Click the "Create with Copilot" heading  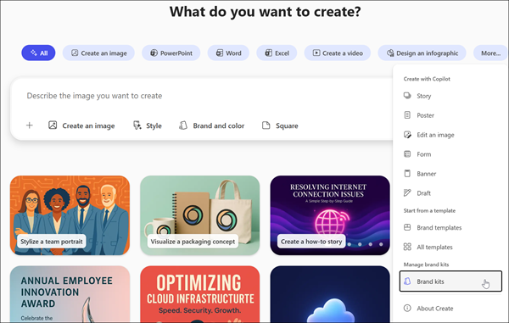coord(427,79)
